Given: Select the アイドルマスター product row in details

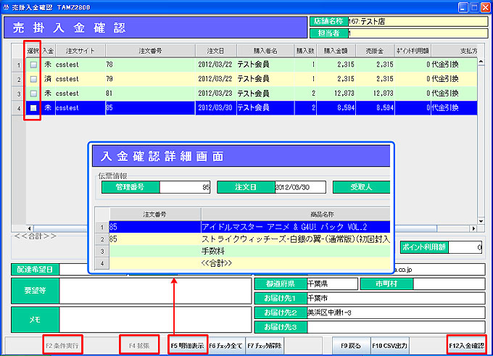Looking at the screenshot, I should coord(295,227).
